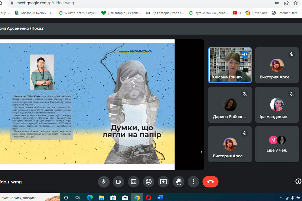
Task: Show hidden system tray icons chevron
Action: click(x=281, y=197)
